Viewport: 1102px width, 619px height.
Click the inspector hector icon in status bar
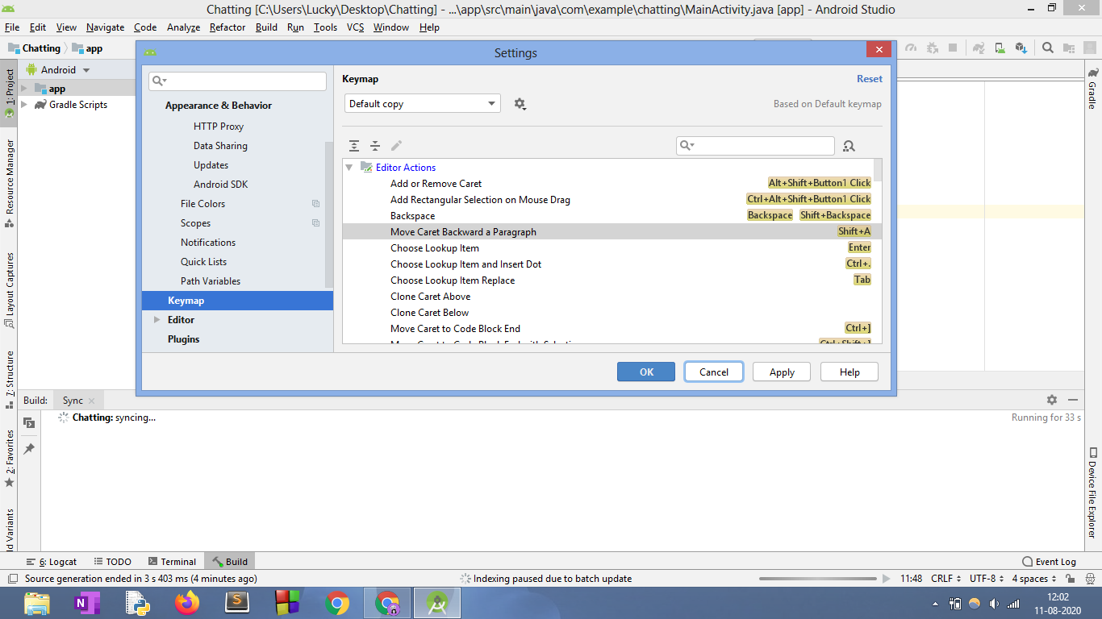pyautogui.click(x=1089, y=579)
